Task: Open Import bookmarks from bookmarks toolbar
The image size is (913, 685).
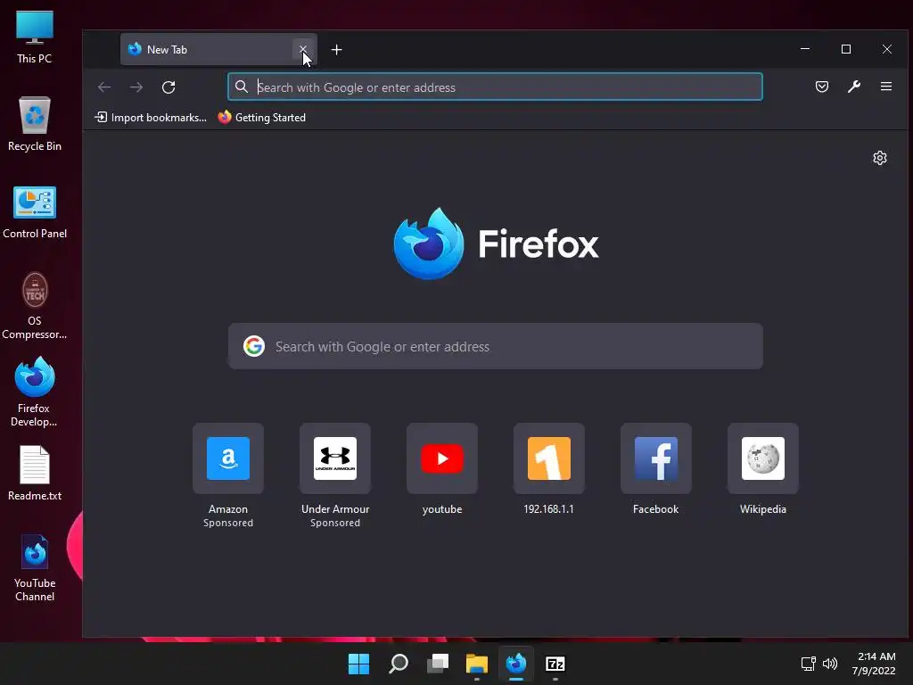Action: (x=150, y=118)
